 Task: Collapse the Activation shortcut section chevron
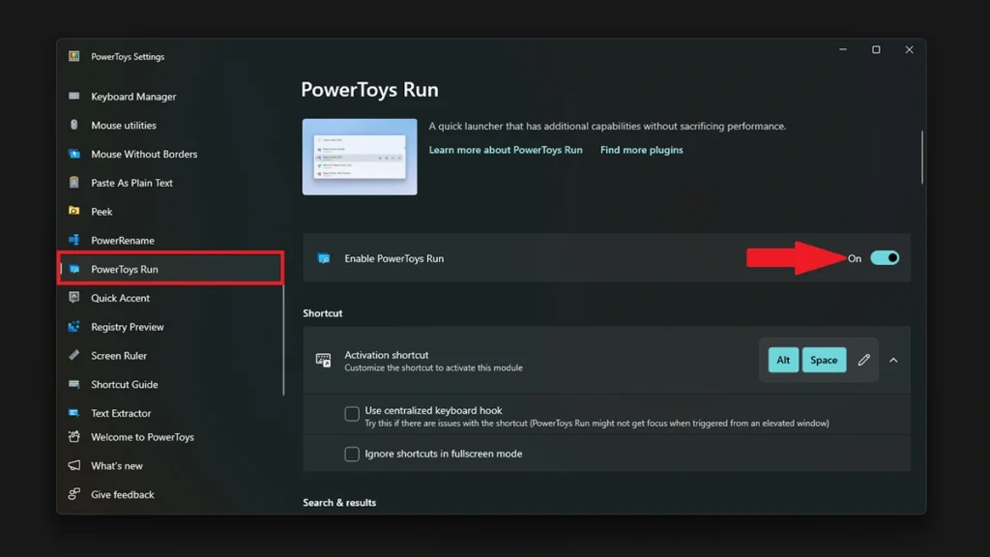[x=893, y=360]
